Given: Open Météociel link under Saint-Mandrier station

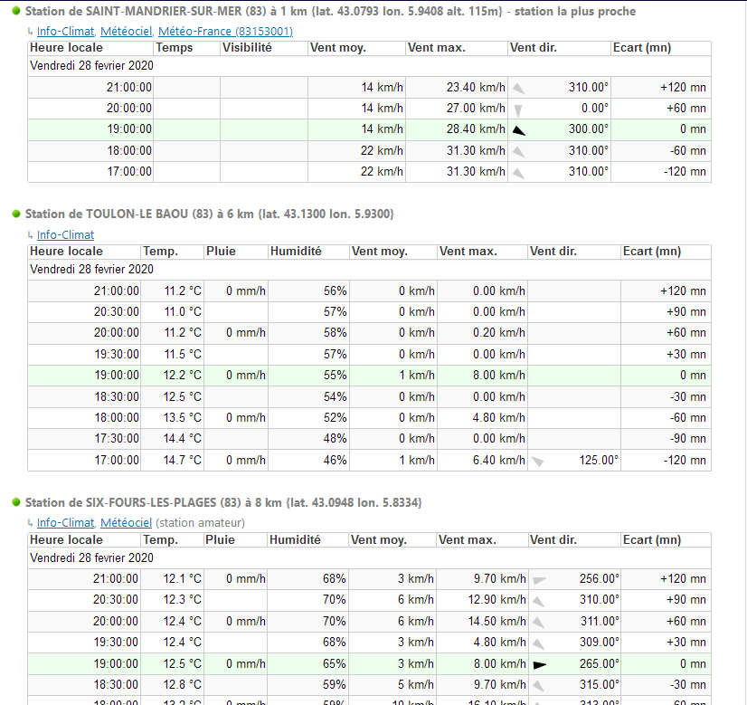Looking at the screenshot, I should point(126,31).
